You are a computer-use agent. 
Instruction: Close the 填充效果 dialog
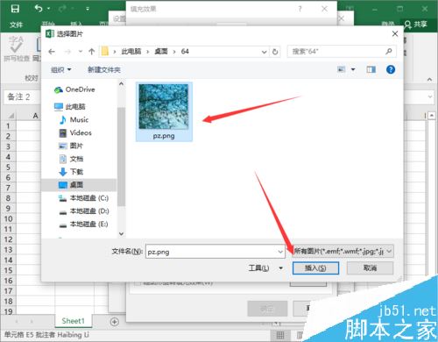pos(324,9)
